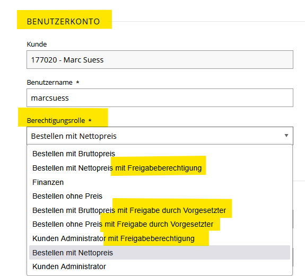Click into the Benutzername field
Viewport: 305px width, 276px height.
click(160, 97)
